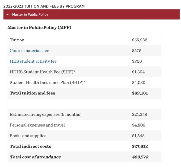Select Estimated living expenses (9 months) row
The height and width of the screenshot is (167, 181).
click(x=84, y=115)
